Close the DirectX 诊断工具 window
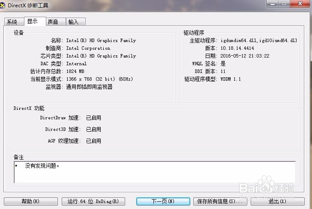The height and width of the screenshot is (209, 312). click(300, 3)
